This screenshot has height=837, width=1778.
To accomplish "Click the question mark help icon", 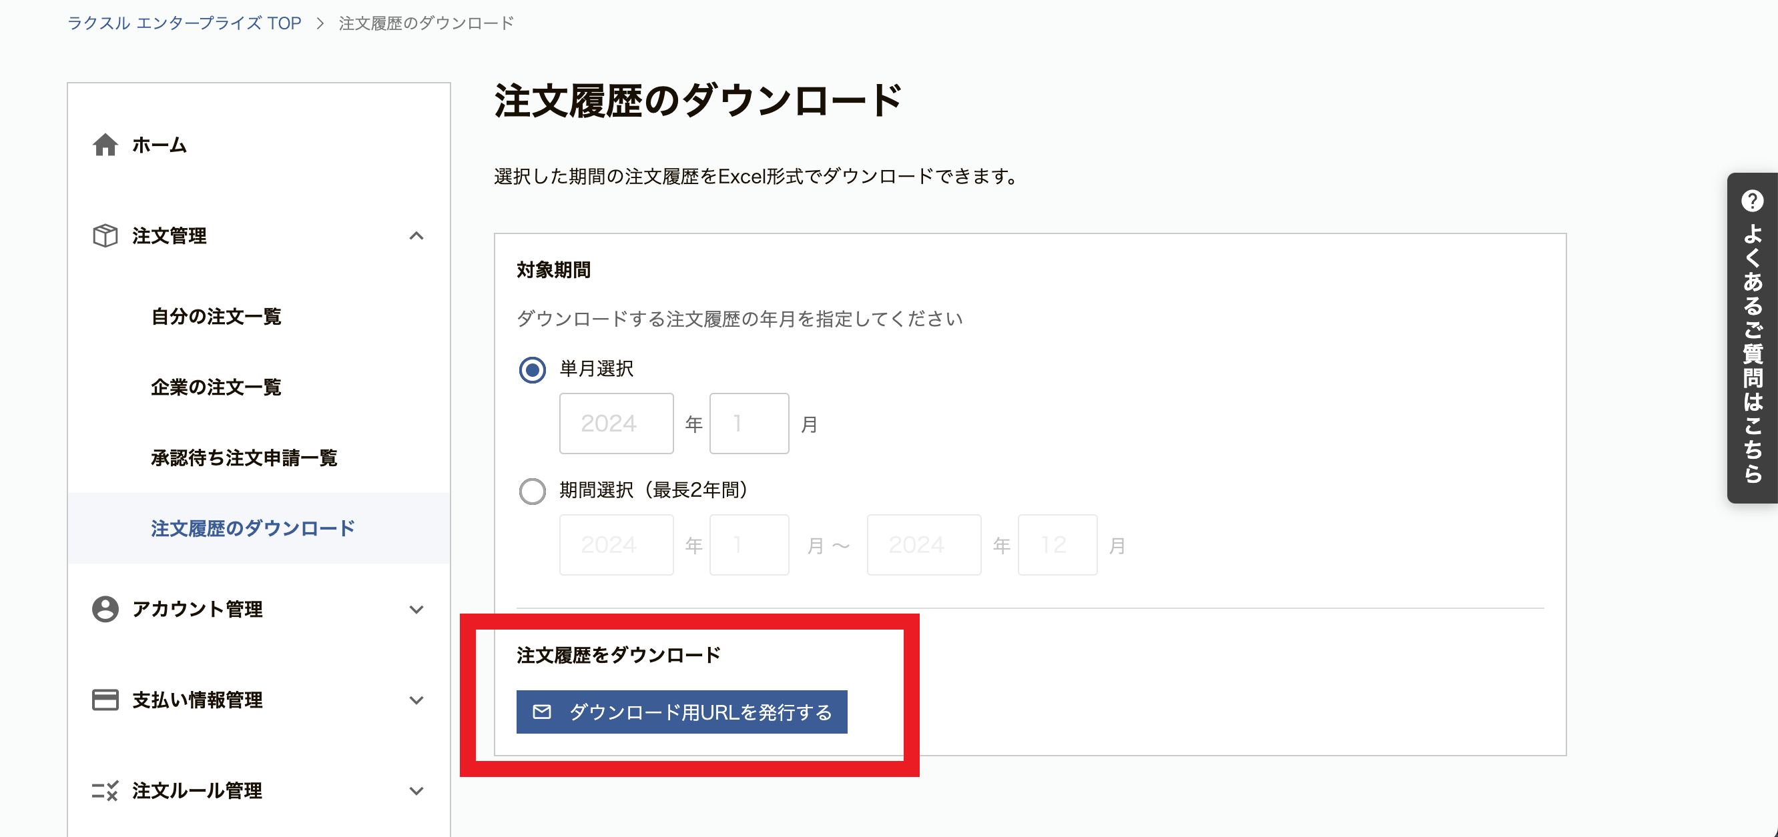I will [1752, 201].
